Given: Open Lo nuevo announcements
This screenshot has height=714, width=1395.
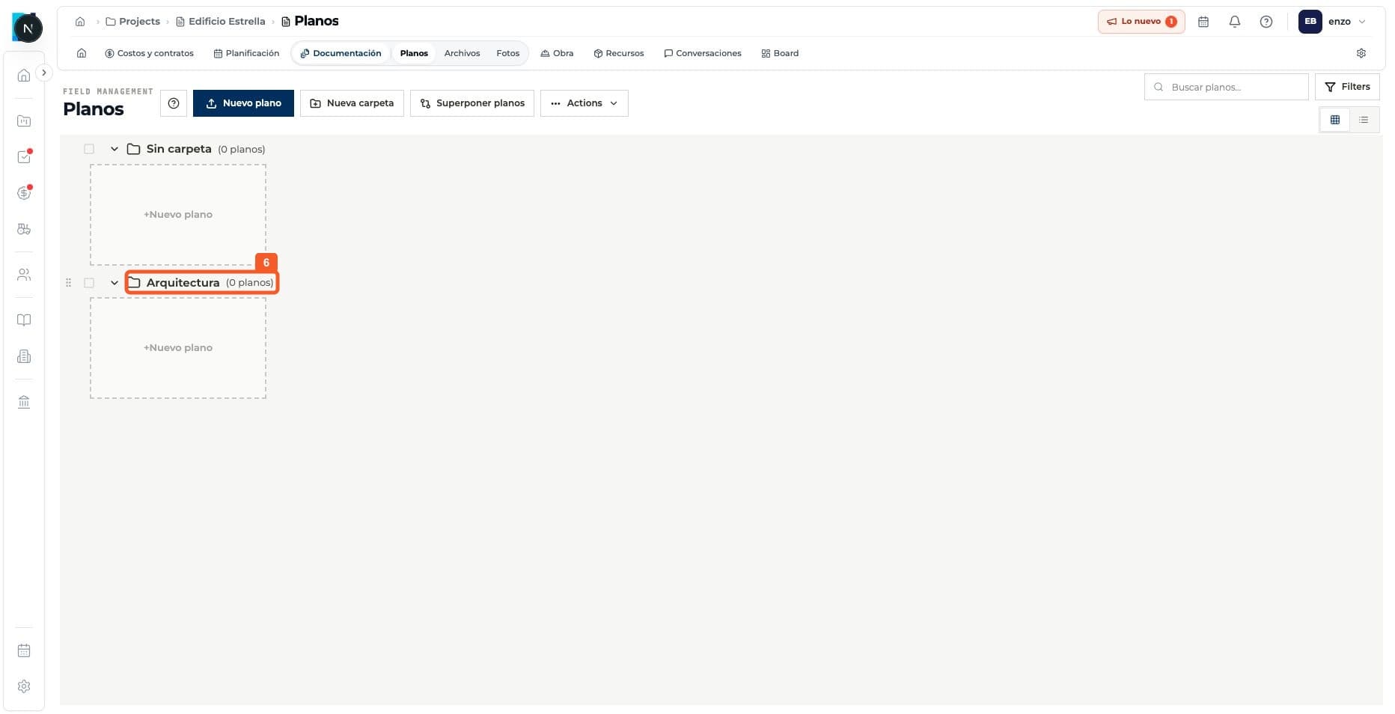Looking at the screenshot, I should 1141,22.
